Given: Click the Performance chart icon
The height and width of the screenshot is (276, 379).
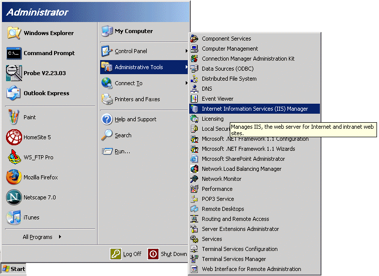Looking at the screenshot, I should click(194, 189).
